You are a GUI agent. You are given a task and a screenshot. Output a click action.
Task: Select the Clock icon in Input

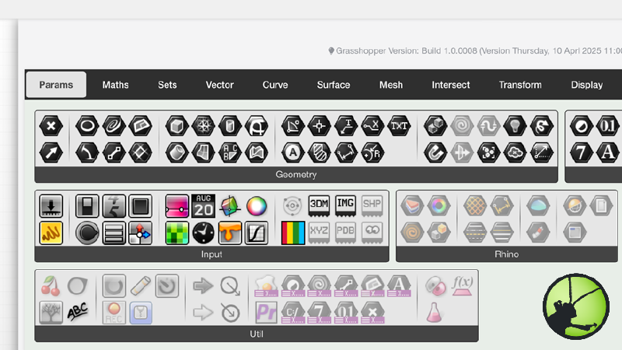coord(204,233)
